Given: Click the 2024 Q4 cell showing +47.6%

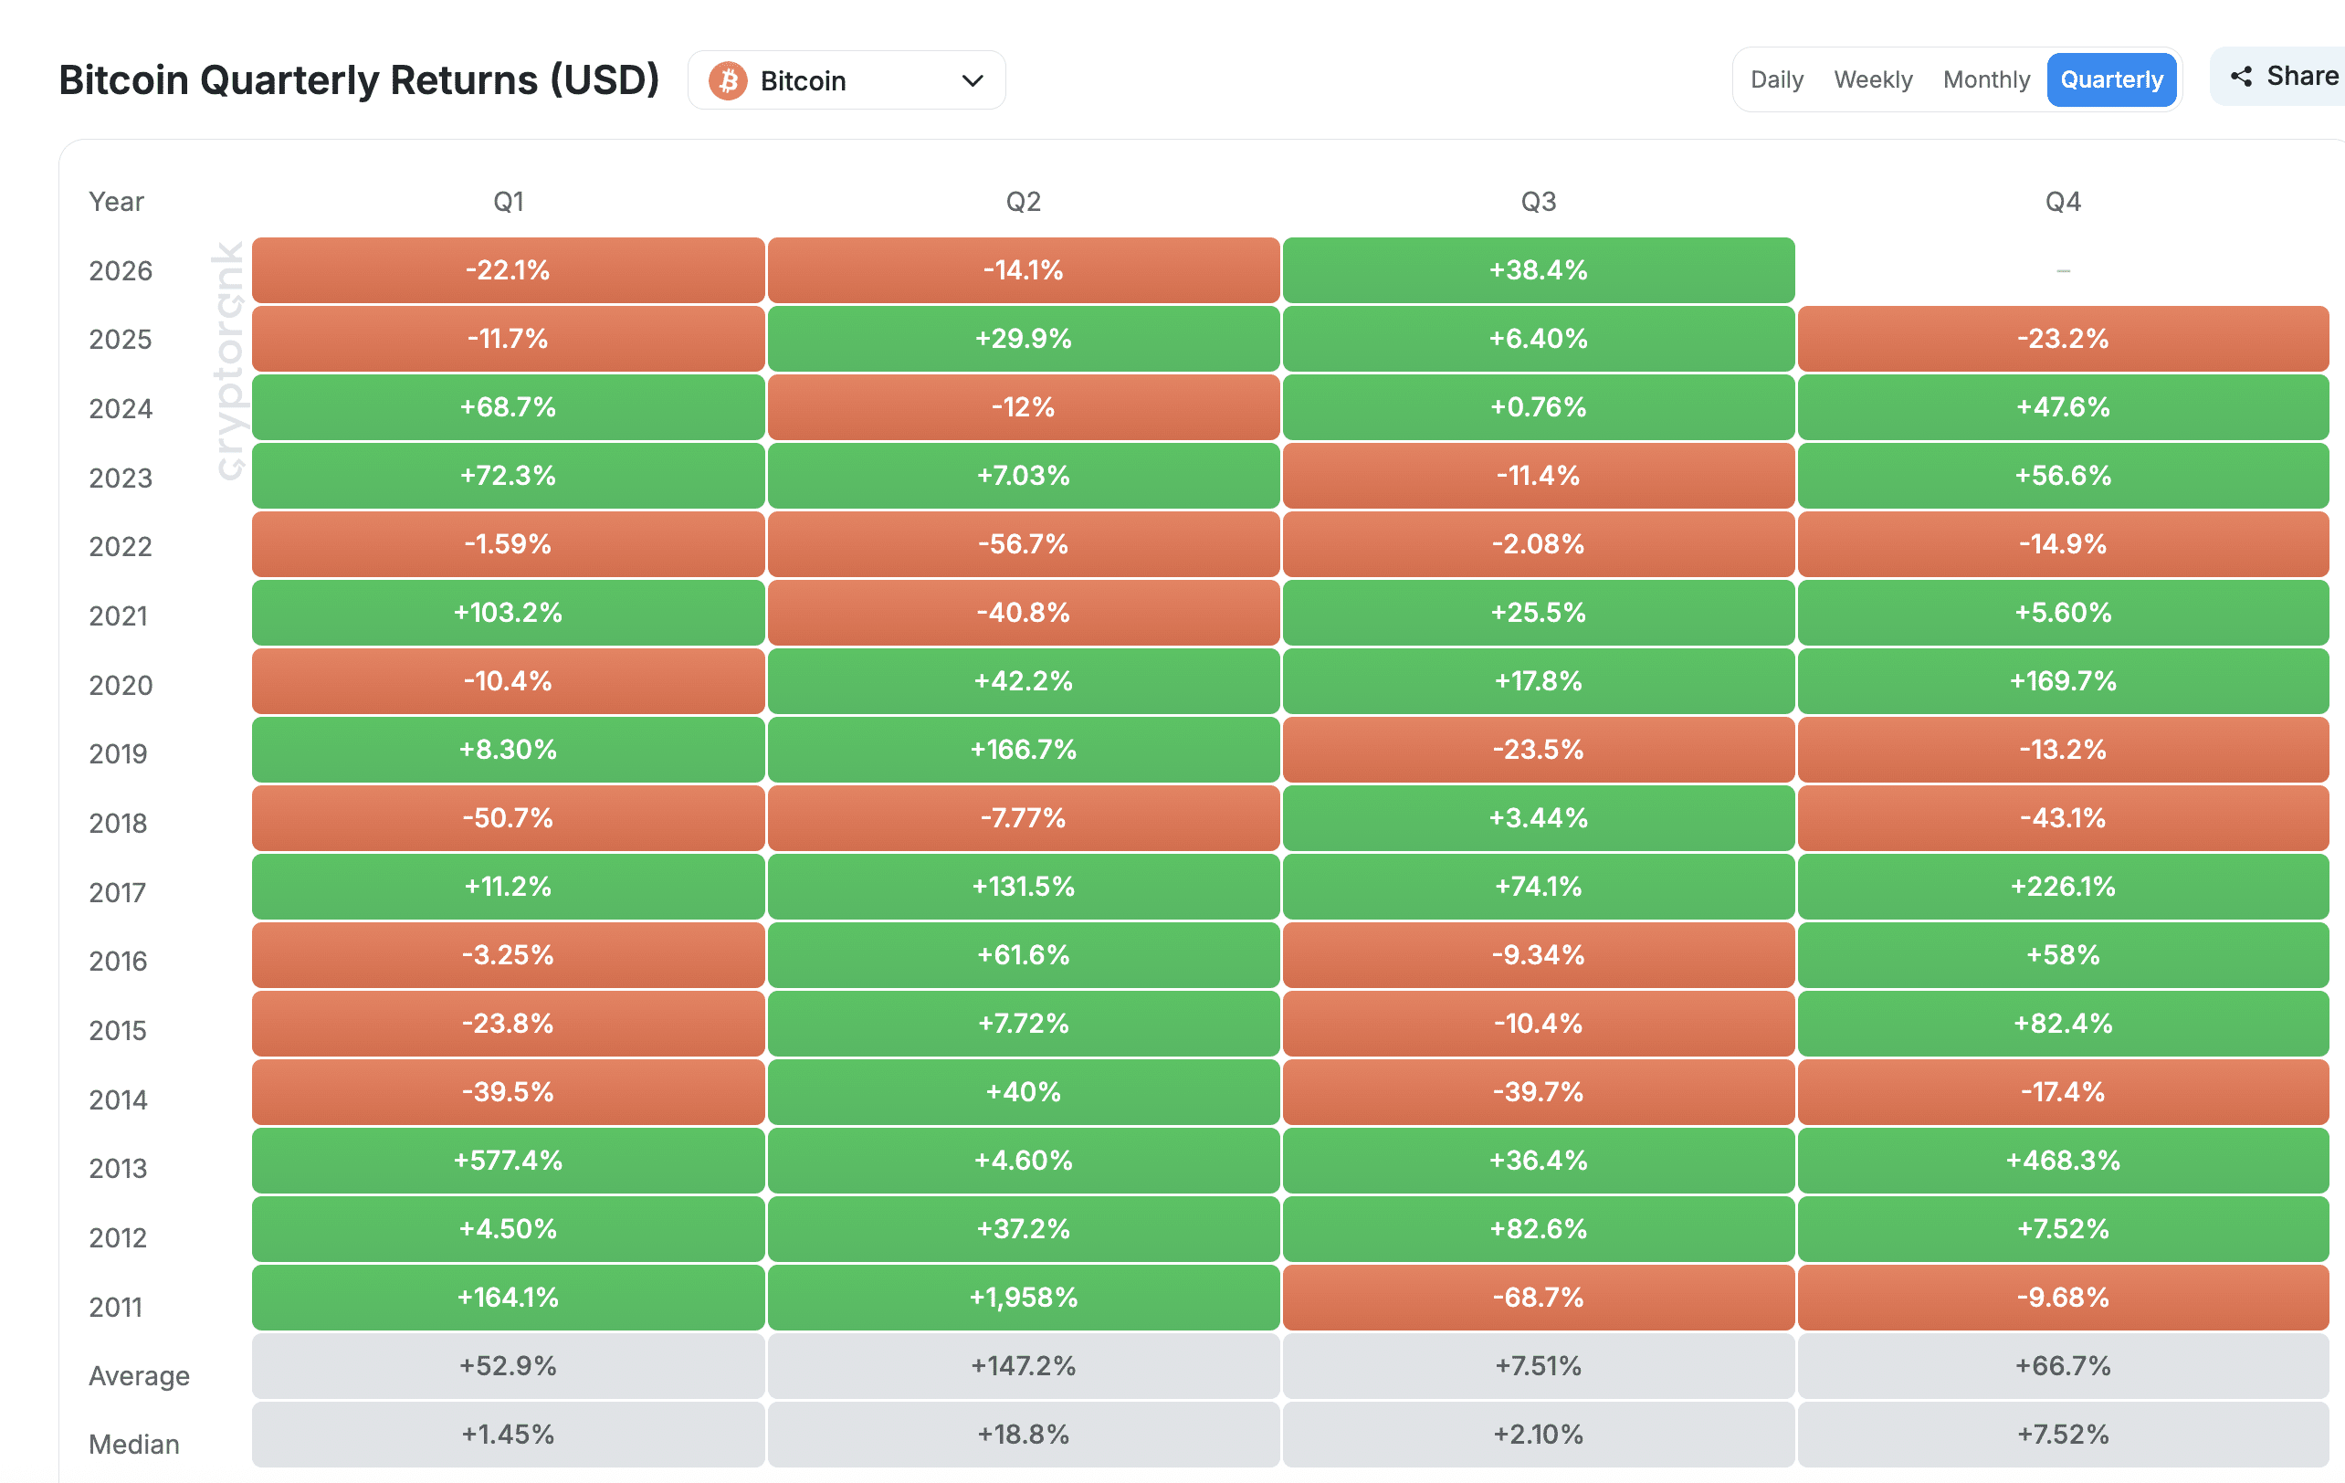Looking at the screenshot, I should 2064,407.
